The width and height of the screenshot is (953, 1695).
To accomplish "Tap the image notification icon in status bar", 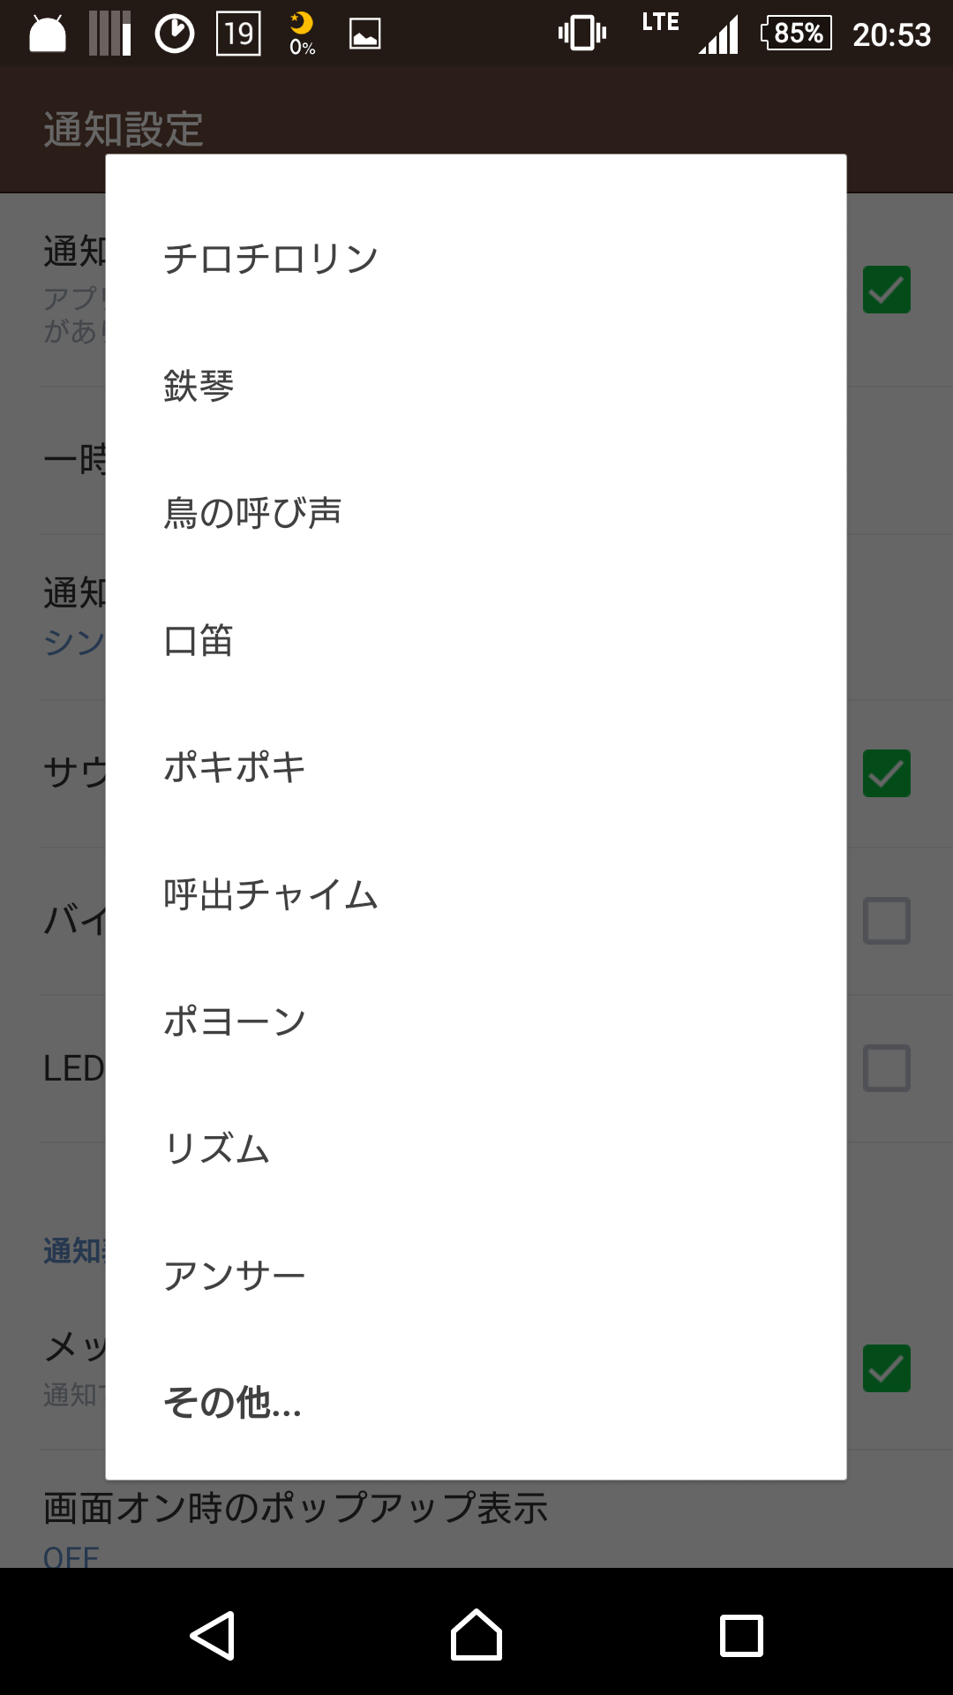I will 365,34.
